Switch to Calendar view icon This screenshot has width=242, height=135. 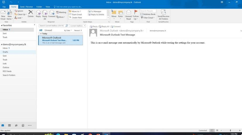click(x=9, y=125)
